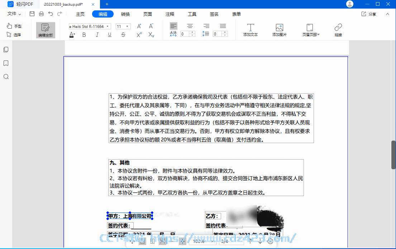Choose the selection tool (选择)
The width and height of the screenshot is (396, 249).
[14, 35]
